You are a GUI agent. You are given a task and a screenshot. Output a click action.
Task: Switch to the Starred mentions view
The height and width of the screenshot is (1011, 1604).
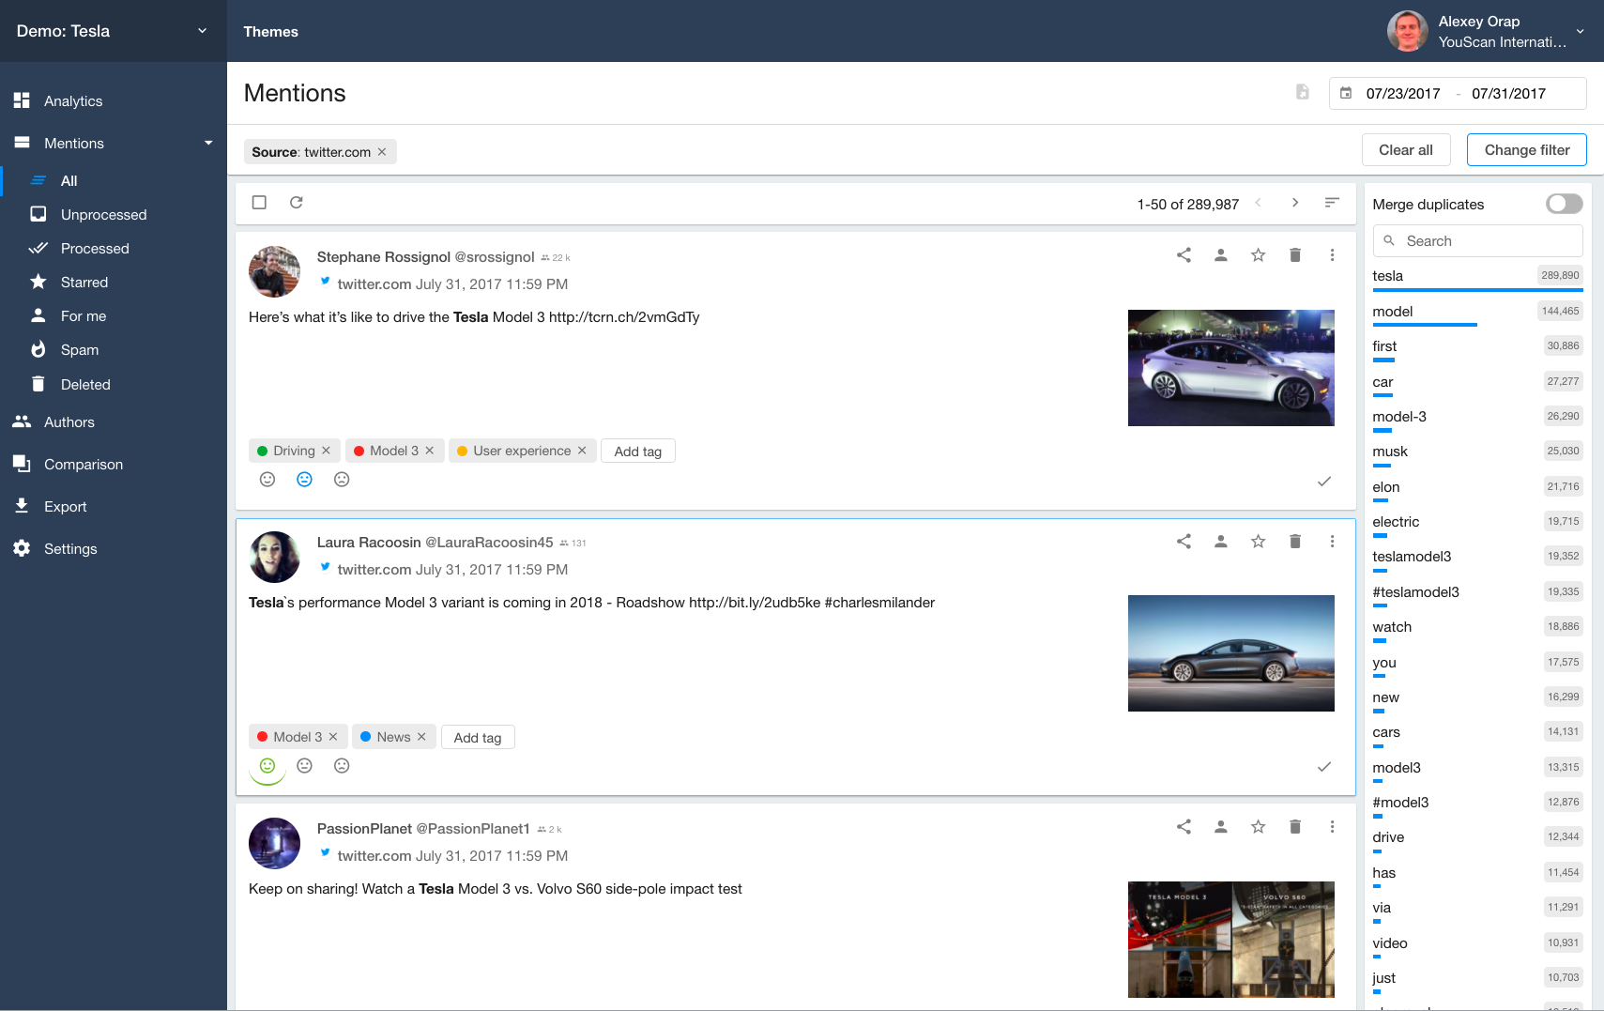(x=84, y=282)
